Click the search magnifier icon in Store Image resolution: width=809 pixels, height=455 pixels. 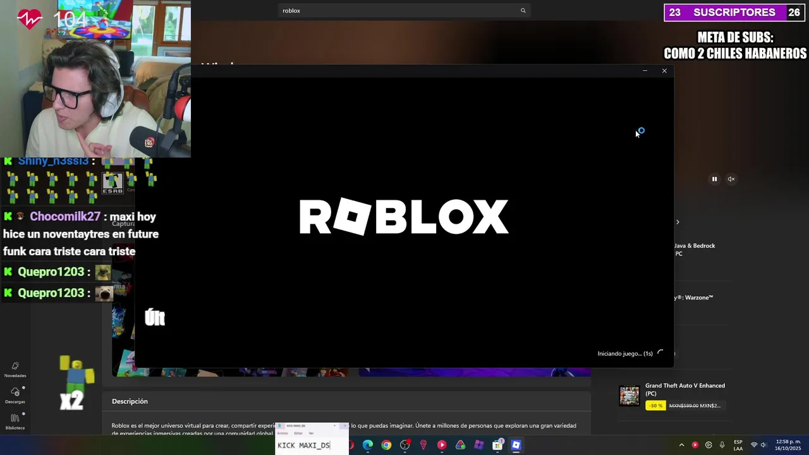[x=523, y=11]
